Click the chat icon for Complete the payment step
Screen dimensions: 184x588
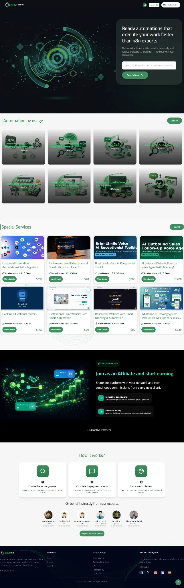(92, 471)
